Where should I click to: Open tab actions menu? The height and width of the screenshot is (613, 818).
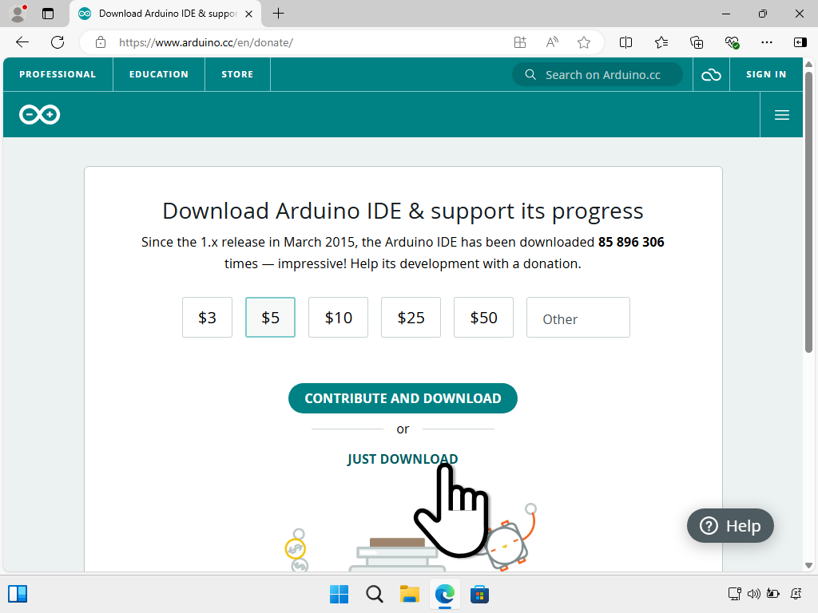coord(48,14)
